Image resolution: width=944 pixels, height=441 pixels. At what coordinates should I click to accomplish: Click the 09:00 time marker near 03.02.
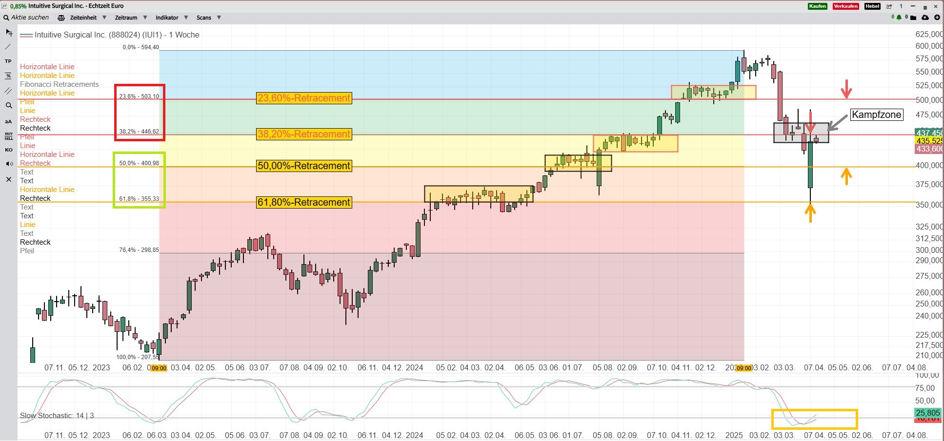(x=744, y=368)
